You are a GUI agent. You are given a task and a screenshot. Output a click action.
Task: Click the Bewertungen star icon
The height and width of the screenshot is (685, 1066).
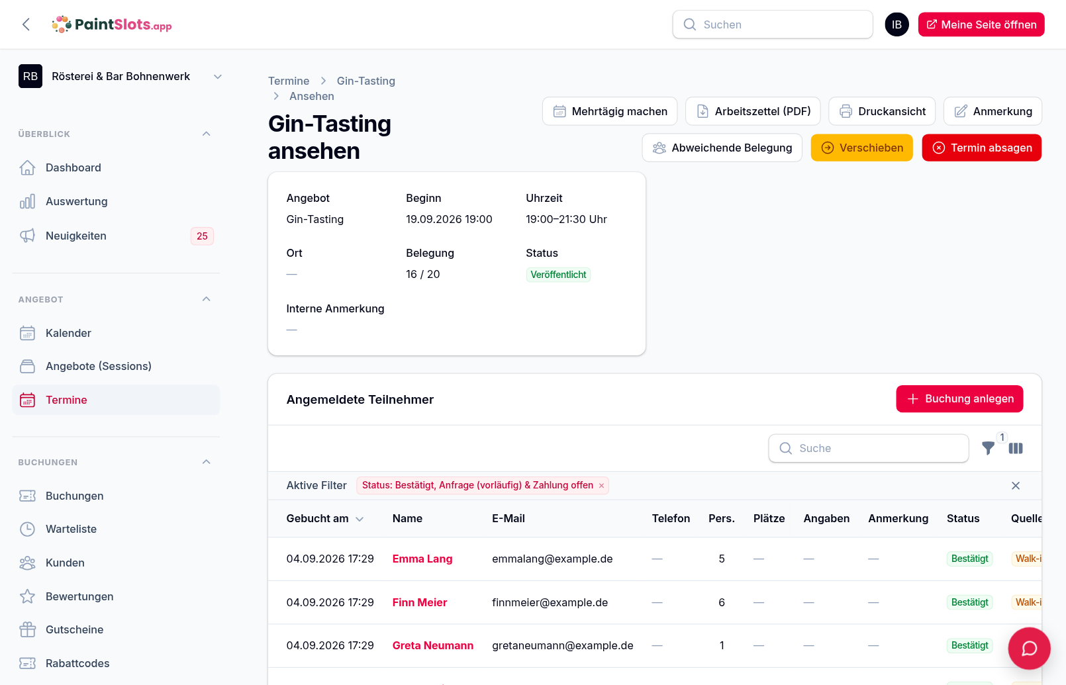click(27, 596)
